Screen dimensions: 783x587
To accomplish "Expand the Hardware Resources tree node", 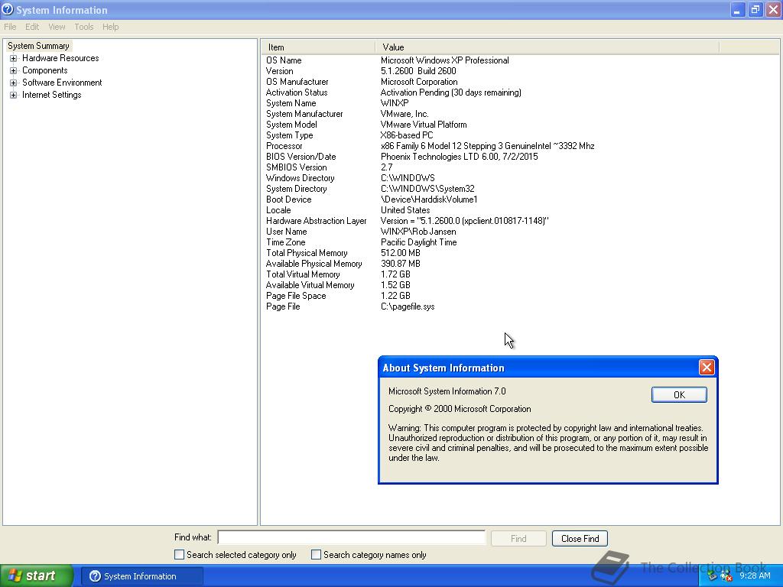I will pos(14,58).
